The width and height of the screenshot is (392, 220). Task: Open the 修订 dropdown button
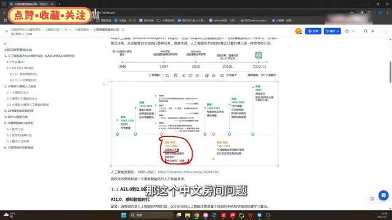pyautogui.click(x=332, y=31)
